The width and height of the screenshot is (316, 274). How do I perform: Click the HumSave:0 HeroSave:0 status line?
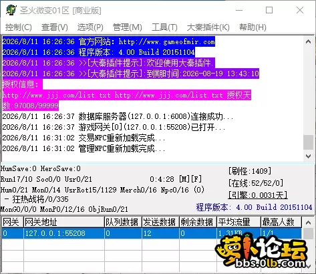tap(41, 169)
